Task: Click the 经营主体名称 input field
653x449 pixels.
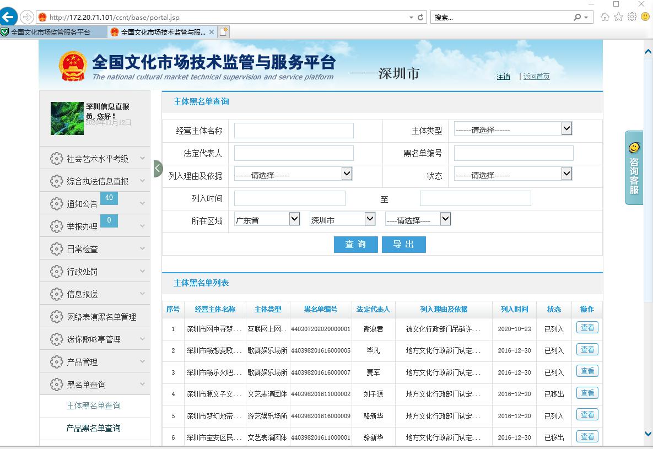Action: coord(293,130)
